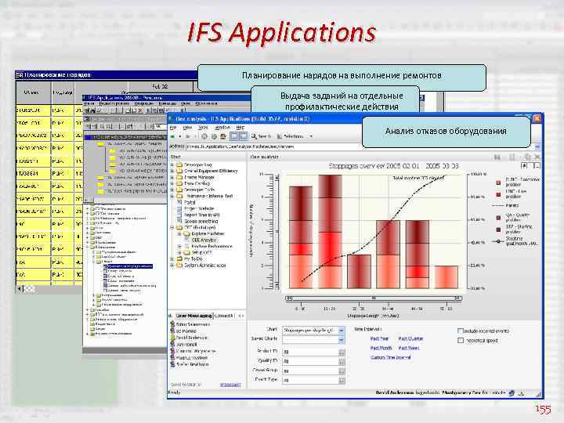Open the Tools menu in OEE analysis window
Screen dimensions: 564x423
203,128
